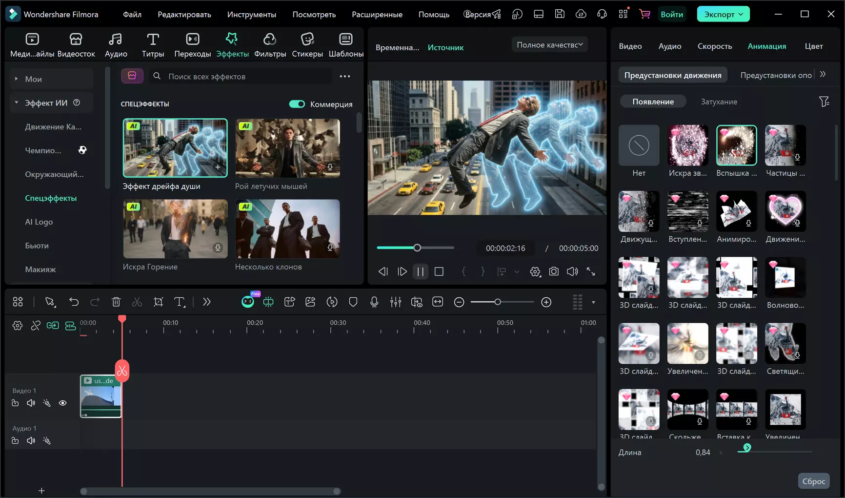Click the Длина duration slider

(775, 452)
